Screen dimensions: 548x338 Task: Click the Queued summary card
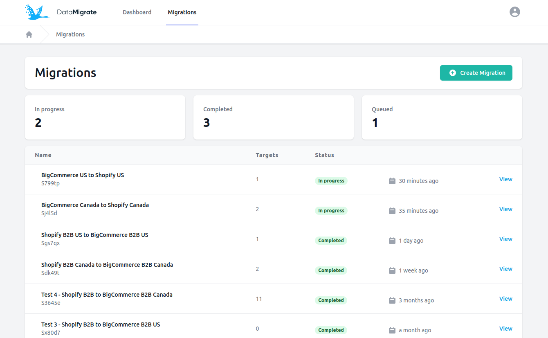tap(442, 117)
